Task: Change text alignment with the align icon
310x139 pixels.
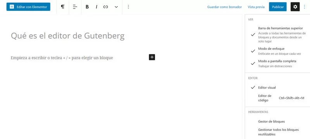Action: [75, 7]
